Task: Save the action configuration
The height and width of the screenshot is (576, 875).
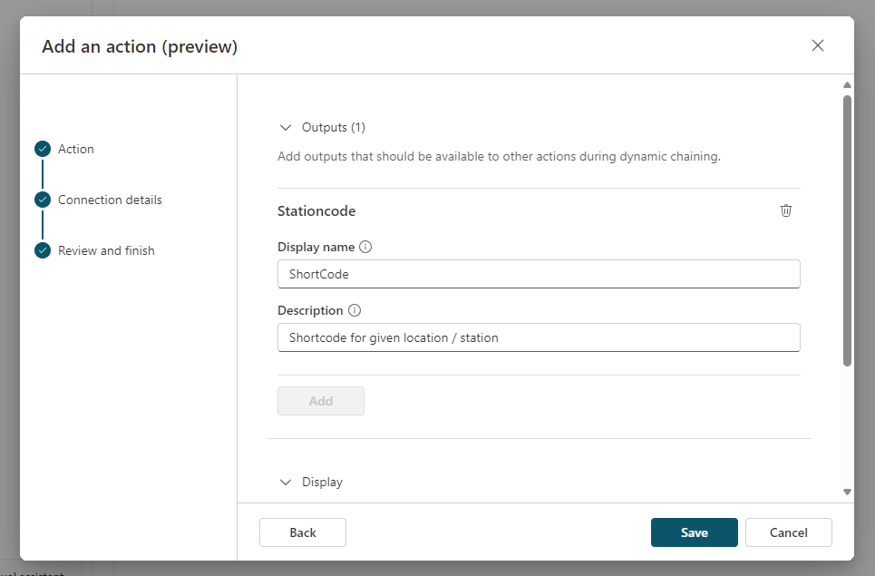Action: [x=694, y=532]
